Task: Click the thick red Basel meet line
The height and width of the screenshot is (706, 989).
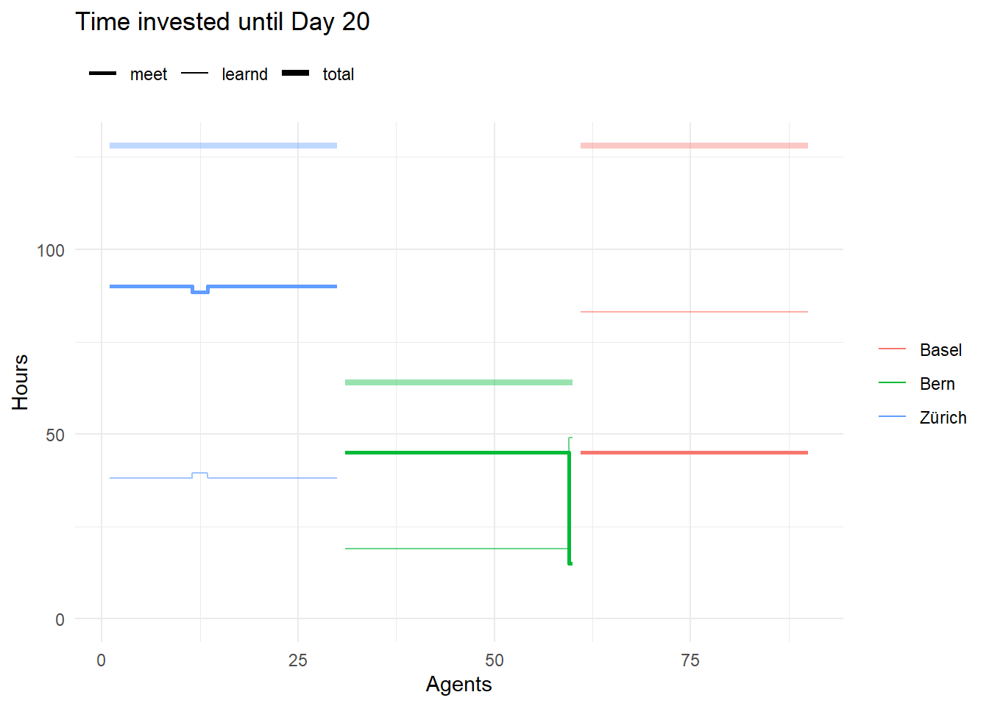Action: [x=694, y=452]
